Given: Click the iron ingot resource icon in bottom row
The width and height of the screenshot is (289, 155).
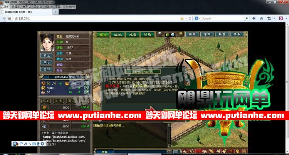Looking at the screenshot, I should tap(44, 126).
